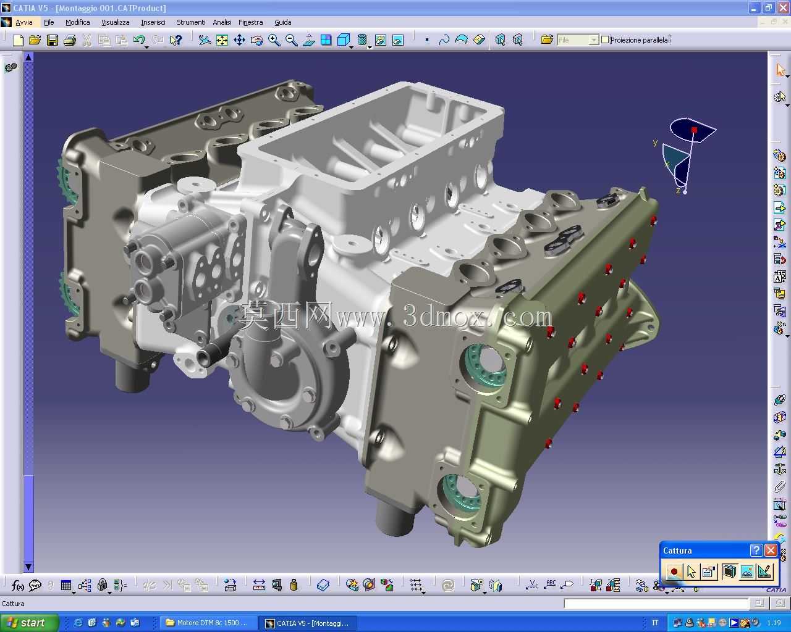Screen dimensions: 791x632
Task: Open the Windows start menu
Action: (x=29, y=623)
